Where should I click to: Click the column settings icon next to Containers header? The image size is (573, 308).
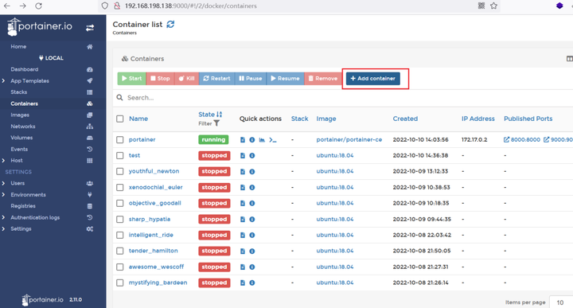(x=569, y=59)
